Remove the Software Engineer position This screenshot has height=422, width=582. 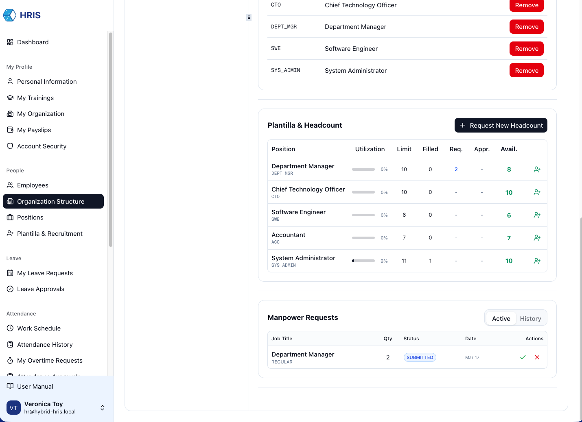[x=526, y=49]
